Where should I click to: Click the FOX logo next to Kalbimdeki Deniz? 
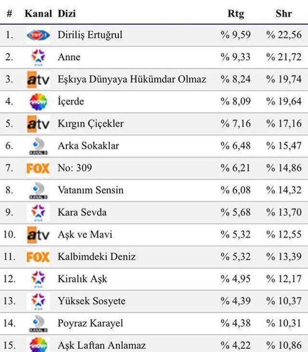(38, 257)
